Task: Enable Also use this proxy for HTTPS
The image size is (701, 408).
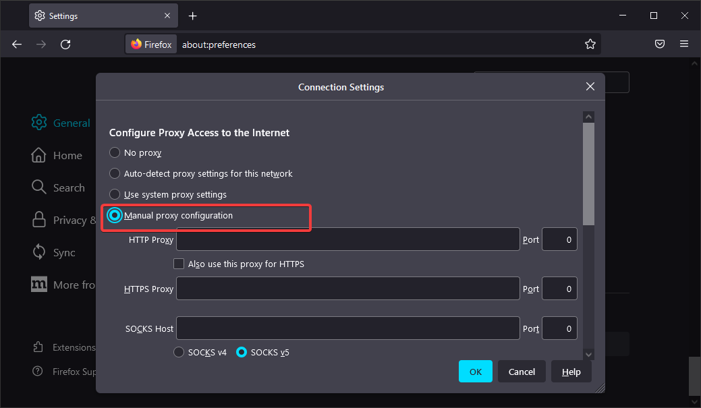Action: pos(179,264)
